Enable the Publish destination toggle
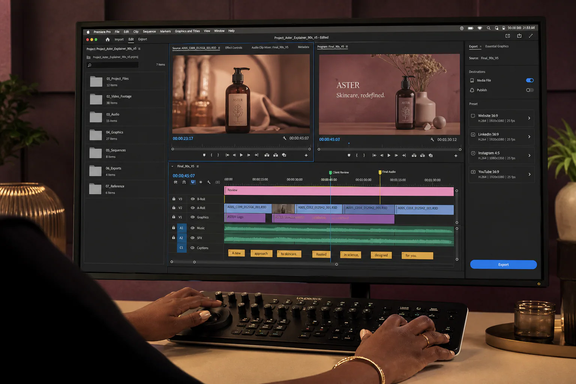This screenshot has width=576, height=384. click(530, 90)
